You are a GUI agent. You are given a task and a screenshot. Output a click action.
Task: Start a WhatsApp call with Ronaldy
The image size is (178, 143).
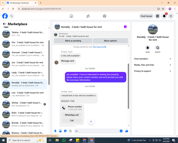pyautogui.click(x=72, y=115)
